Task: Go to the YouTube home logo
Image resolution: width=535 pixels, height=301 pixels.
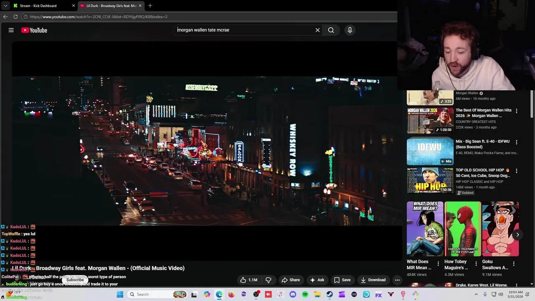Action: (x=34, y=30)
